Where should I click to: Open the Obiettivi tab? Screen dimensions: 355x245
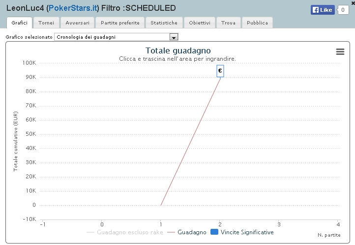click(x=200, y=23)
